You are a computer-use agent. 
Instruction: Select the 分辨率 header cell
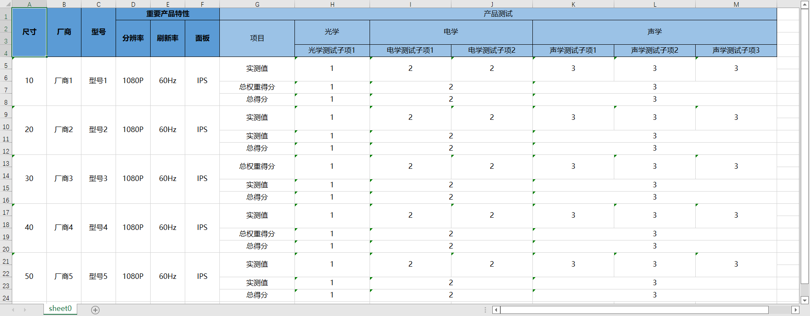coord(133,38)
